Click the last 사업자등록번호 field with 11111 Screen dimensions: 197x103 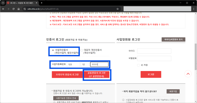tap(99, 64)
